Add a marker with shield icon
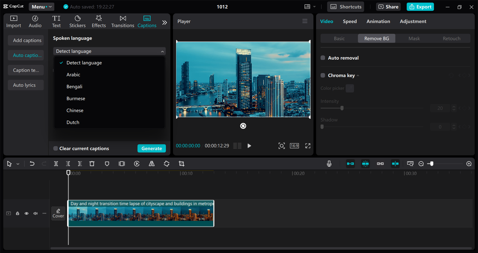478x253 pixels. 107,164
